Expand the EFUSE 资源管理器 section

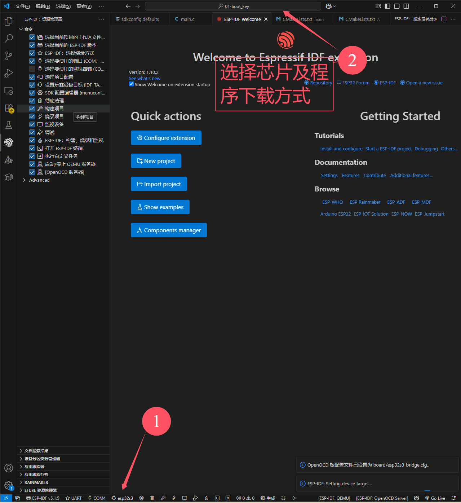click(63, 490)
